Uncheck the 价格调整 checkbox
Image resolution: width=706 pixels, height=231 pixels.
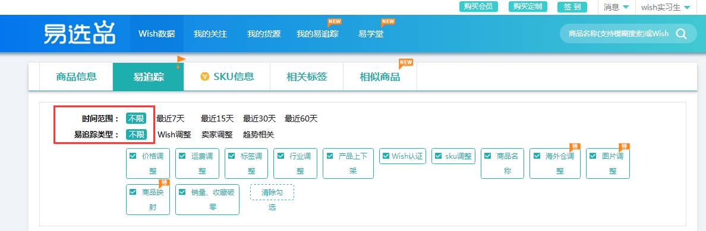pyautogui.click(x=133, y=156)
